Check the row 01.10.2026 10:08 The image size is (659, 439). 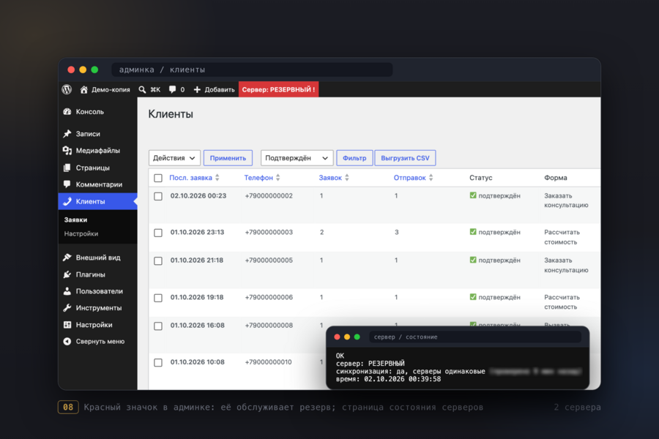[158, 363]
